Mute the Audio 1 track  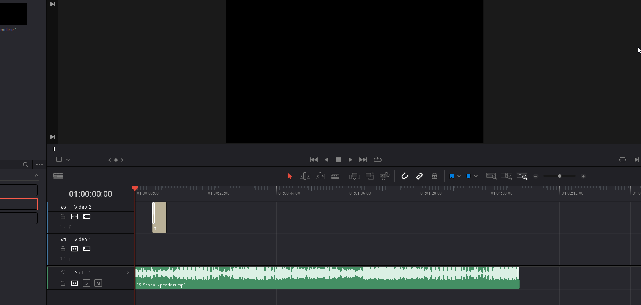pos(98,283)
